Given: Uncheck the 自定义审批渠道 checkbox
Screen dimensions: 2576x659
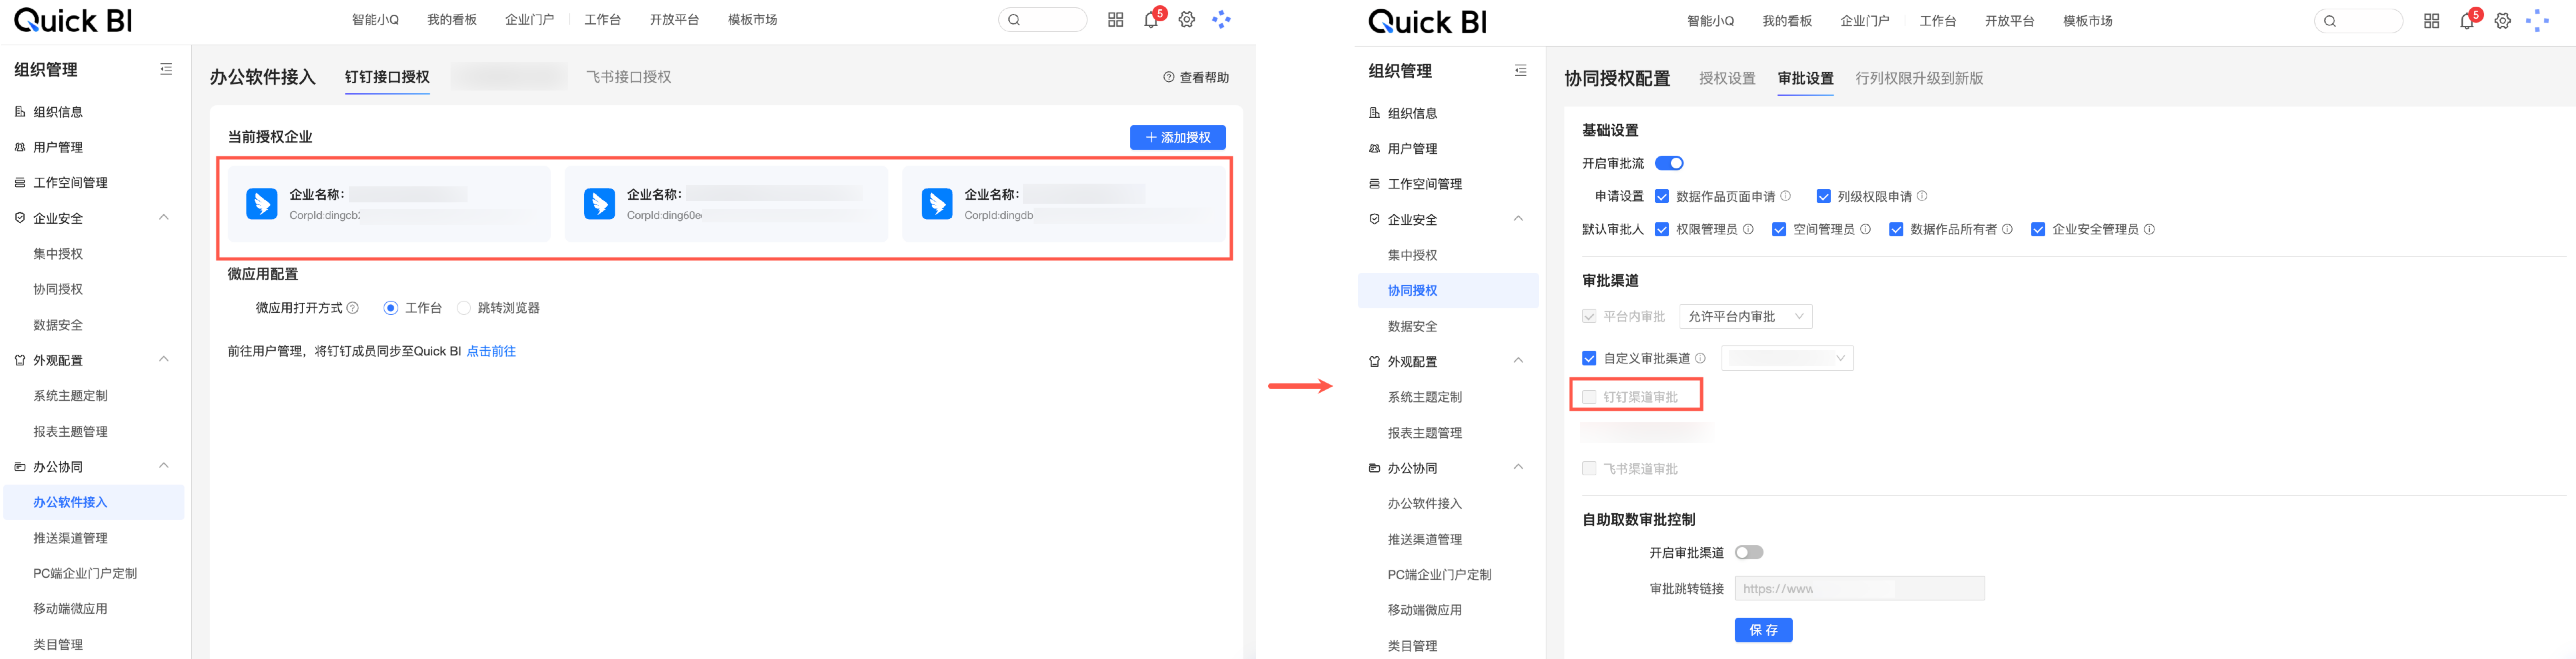Looking at the screenshot, I should click(1589, 358).
